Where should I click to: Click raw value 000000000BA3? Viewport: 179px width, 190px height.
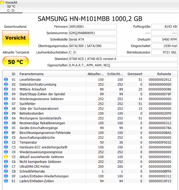point(160,133)
